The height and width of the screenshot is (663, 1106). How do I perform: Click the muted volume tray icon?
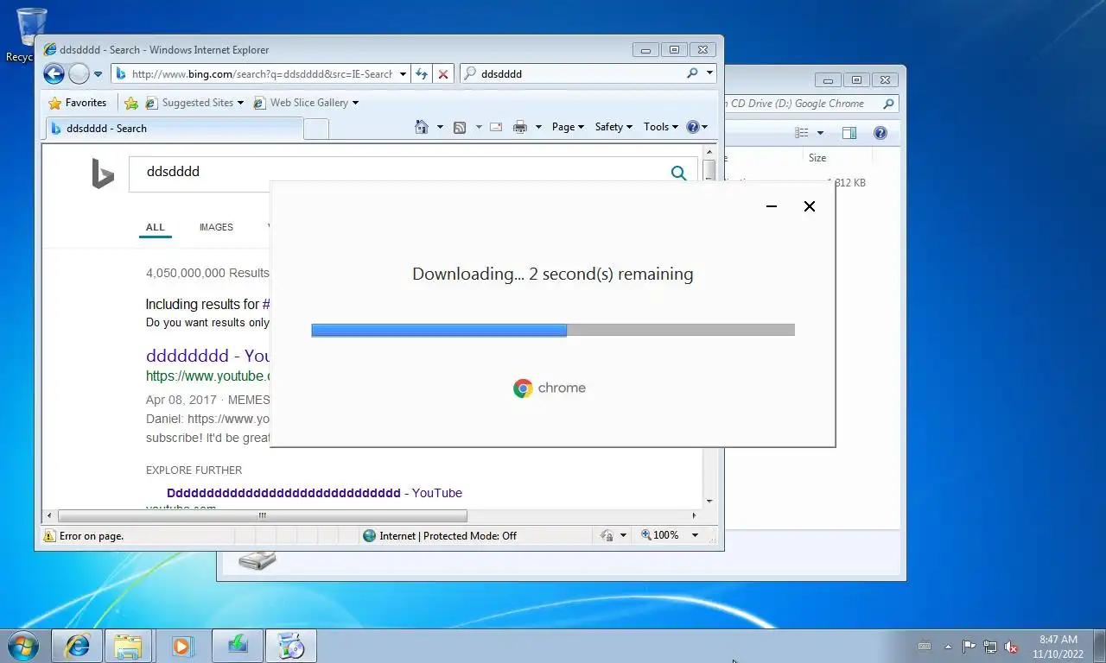pyautogui.click(x=1011, y=647)
